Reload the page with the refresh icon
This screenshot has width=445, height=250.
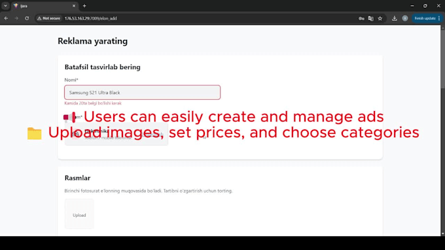pyautogui.click(x=27, y=18)
